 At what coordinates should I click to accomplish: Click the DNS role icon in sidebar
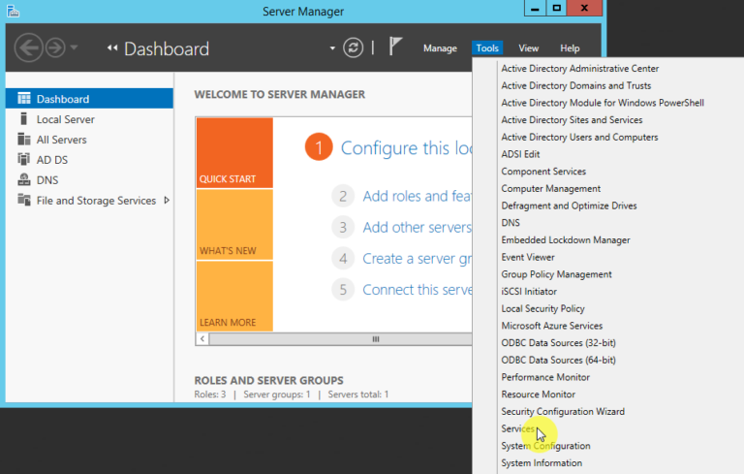[x=23, y=179]
